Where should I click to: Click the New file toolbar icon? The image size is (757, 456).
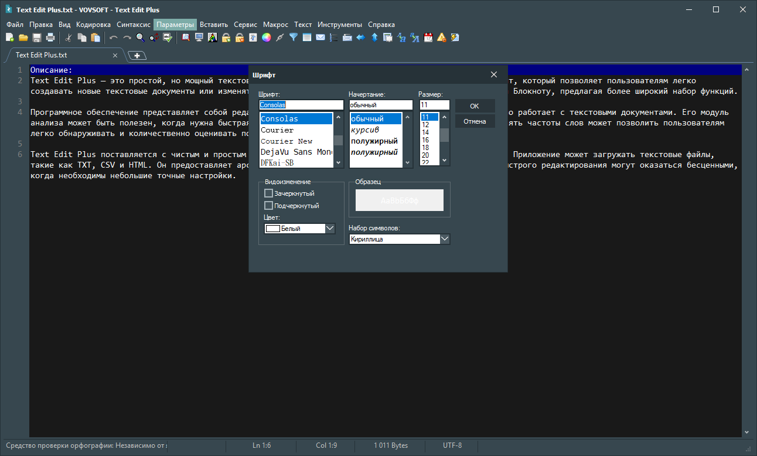coord(9,38)
